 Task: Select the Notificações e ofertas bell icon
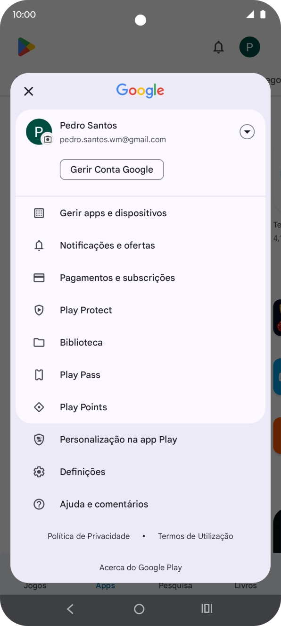39,245
